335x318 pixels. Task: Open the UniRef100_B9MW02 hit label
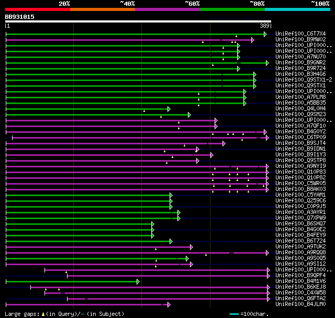pyautogui.click(x=300, y=39)
